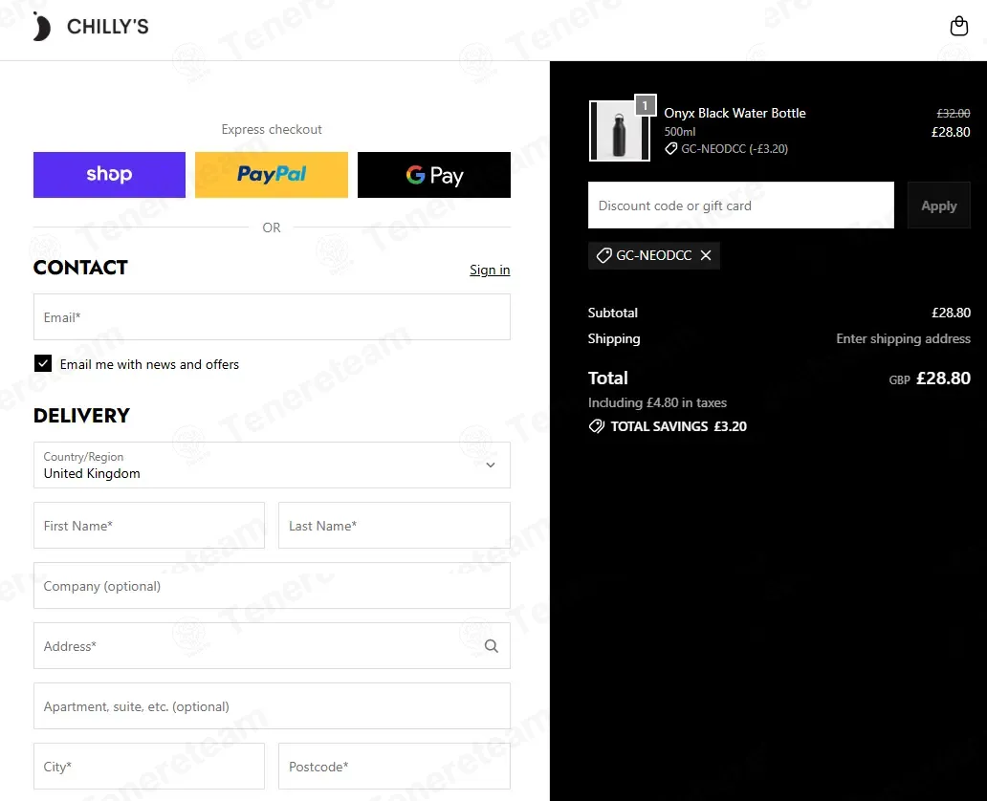
Task: Uncheck Email me with news and offers
Action: (43, 363)
